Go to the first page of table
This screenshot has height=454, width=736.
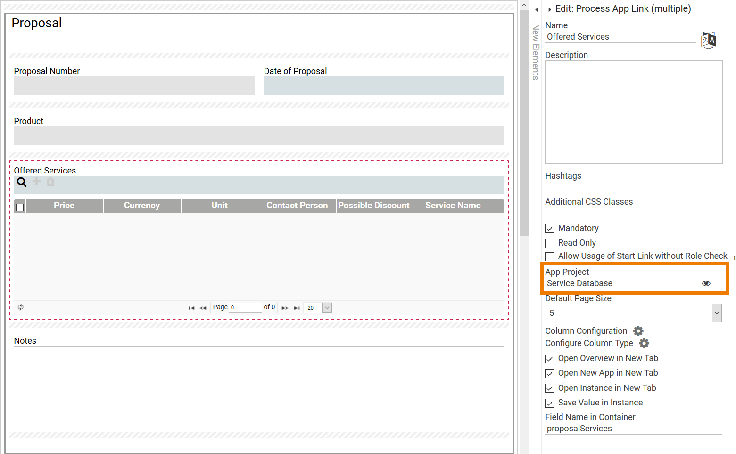point(191,308)
